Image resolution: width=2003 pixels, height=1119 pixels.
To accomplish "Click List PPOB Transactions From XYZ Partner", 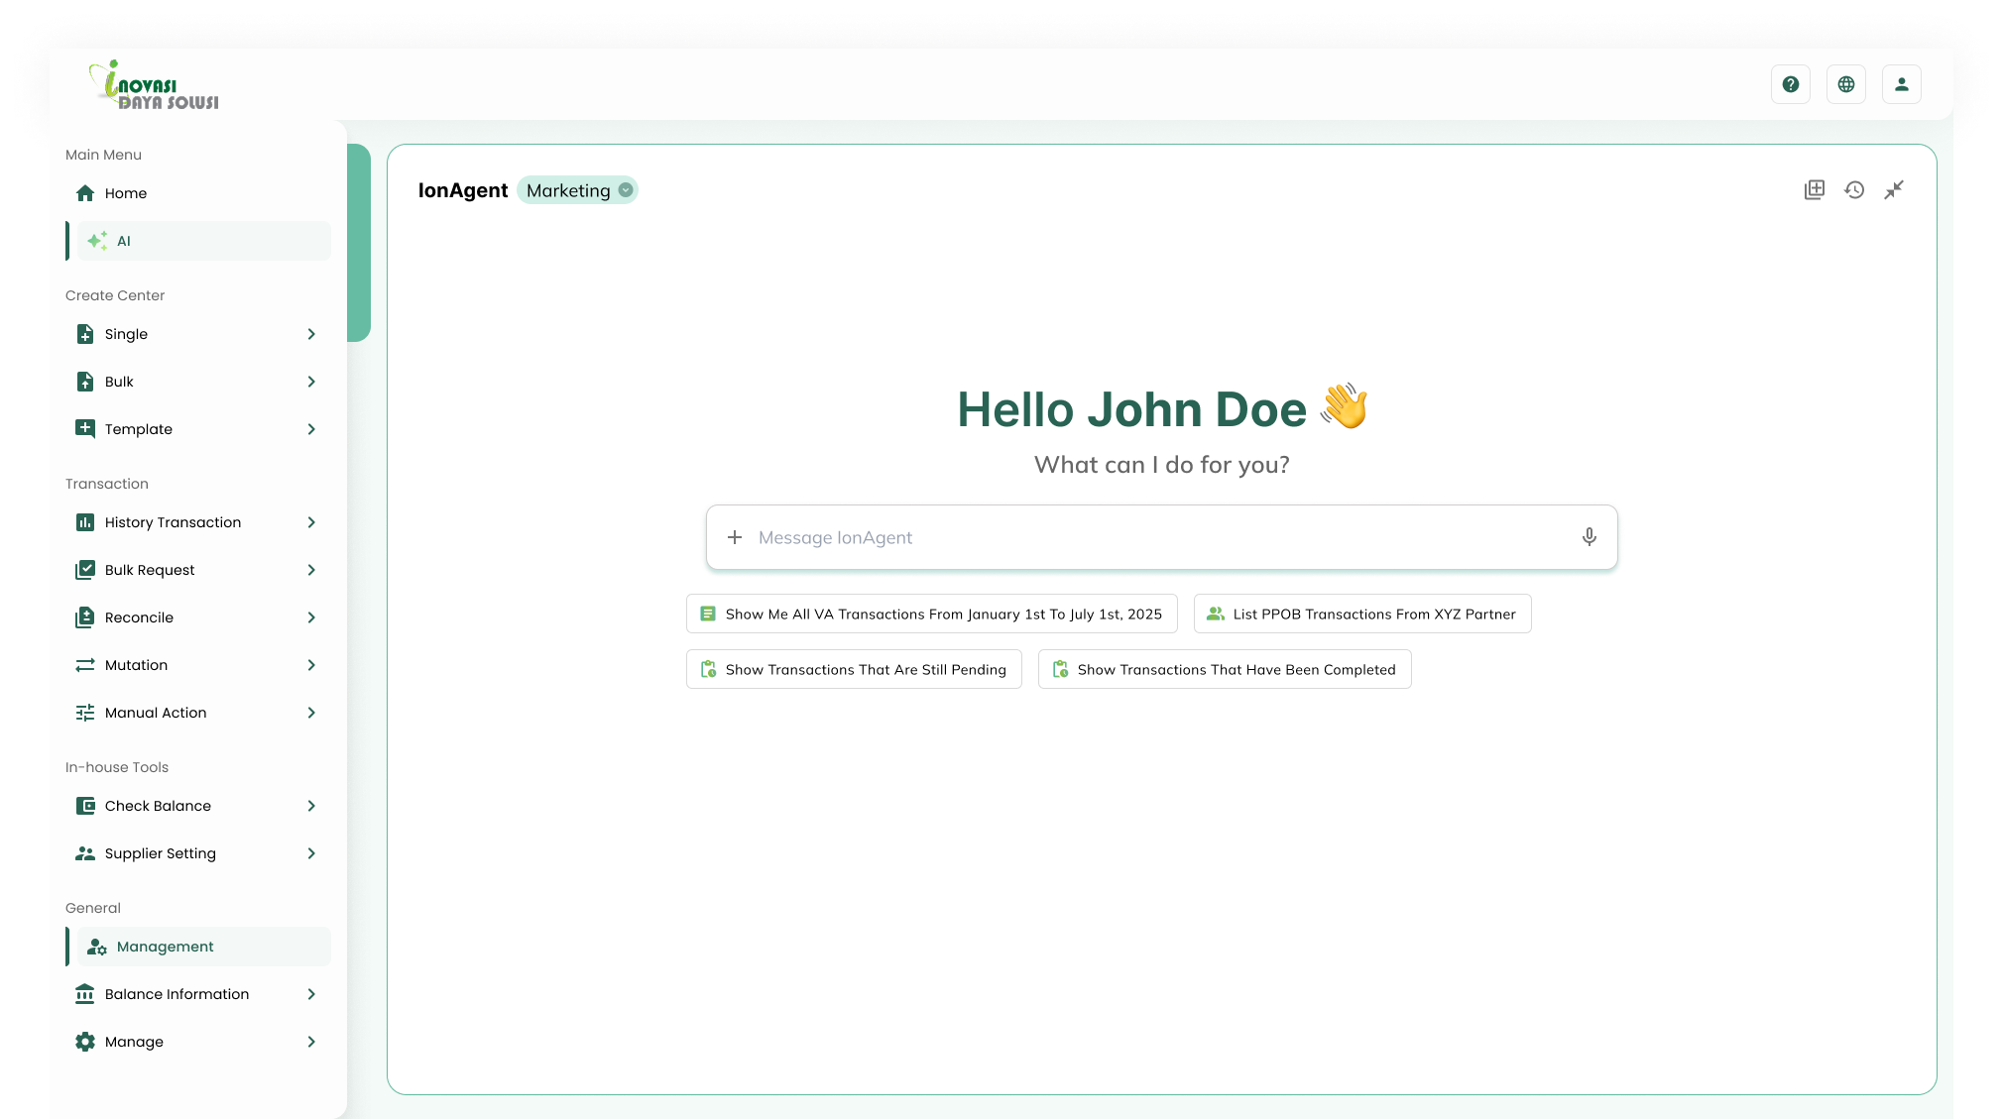I will coord(1362,614).
